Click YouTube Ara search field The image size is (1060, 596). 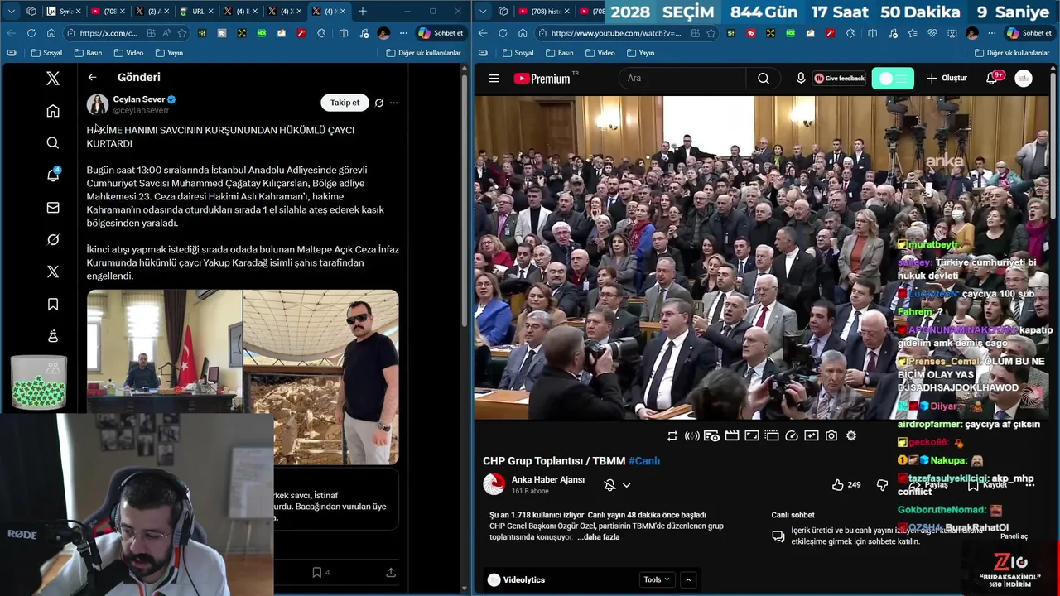(683, 79)
